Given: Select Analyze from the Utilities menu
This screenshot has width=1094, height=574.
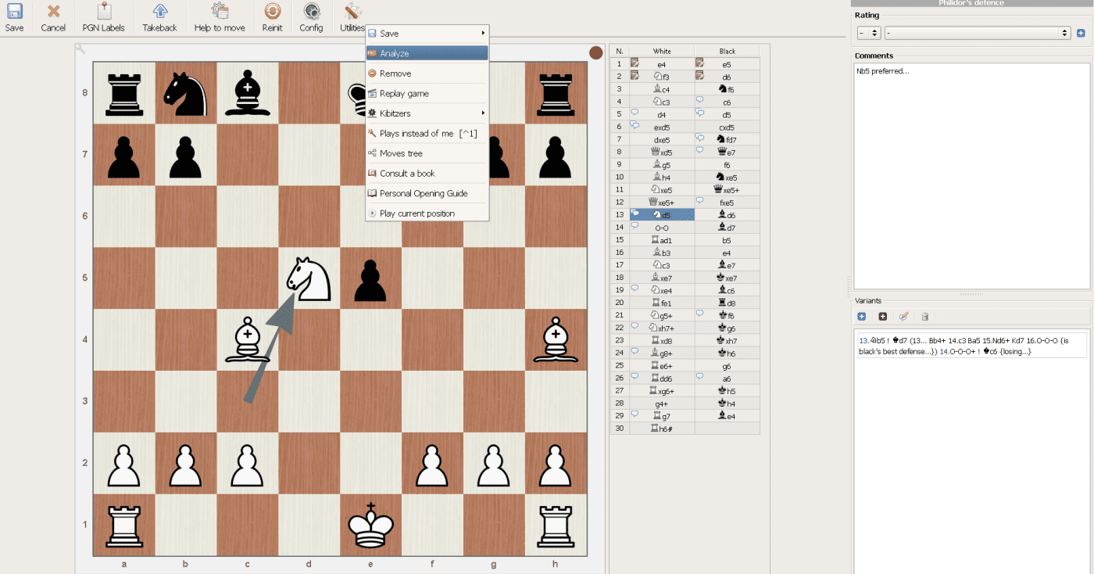Looking at the screenshot, I should click(427, 53).
